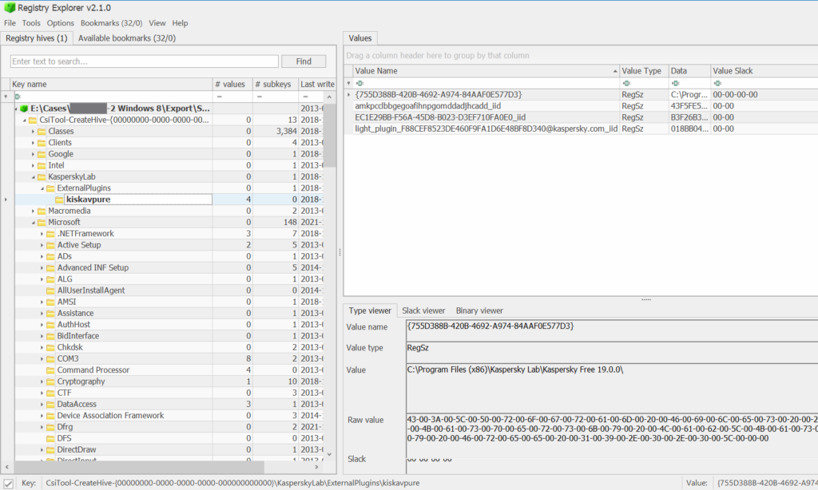Viewport: 818px width, 490px height.
Task: Sort by the Key name column header
Action: tap(111, 84)
